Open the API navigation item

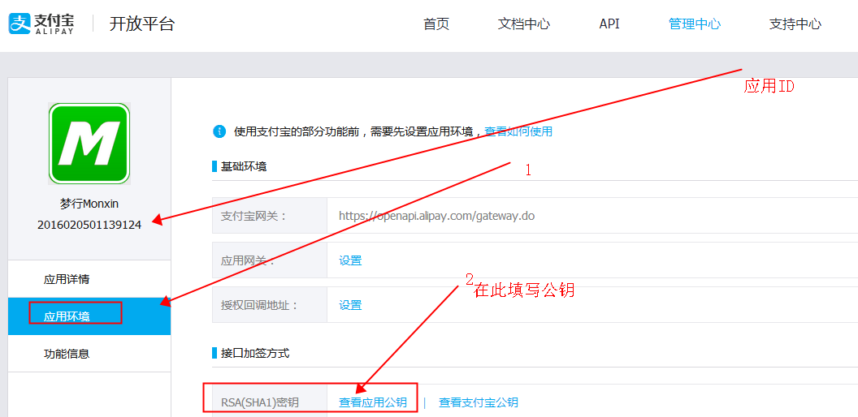[x=609, y=24]
